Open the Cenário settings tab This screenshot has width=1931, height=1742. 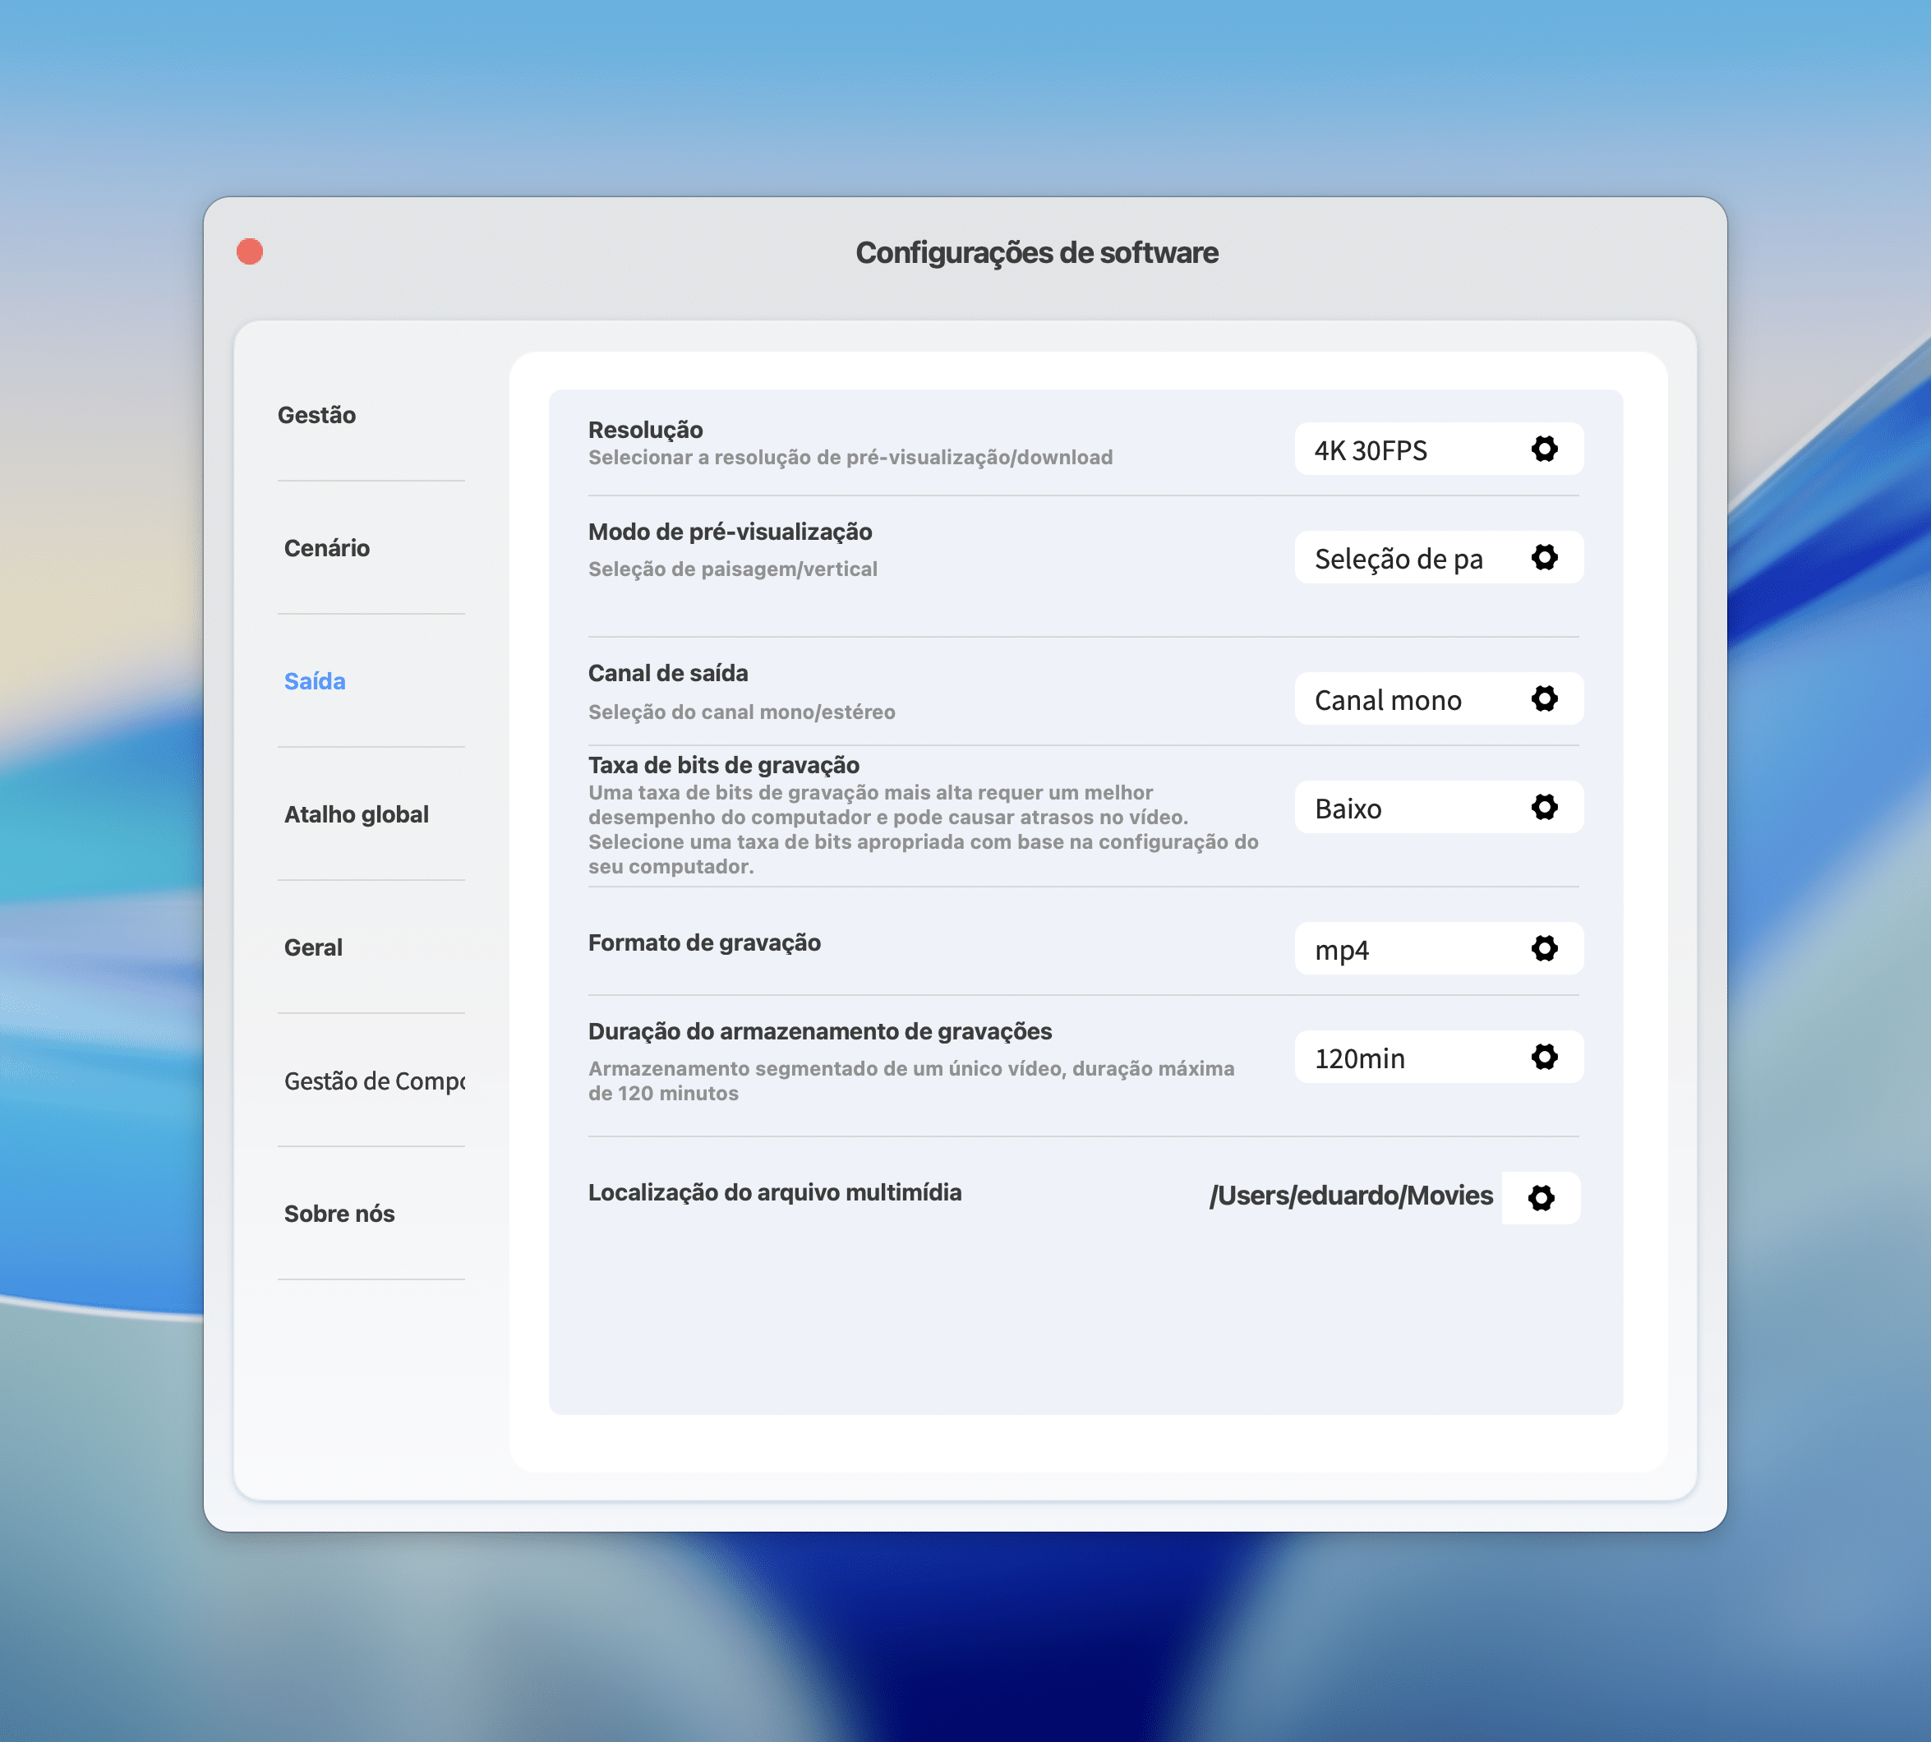[326, 548]
